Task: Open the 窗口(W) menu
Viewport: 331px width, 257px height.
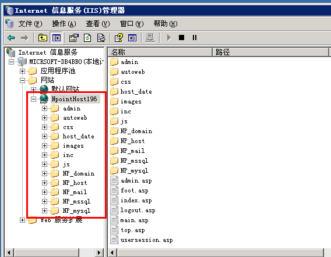Action: [132, 24]
